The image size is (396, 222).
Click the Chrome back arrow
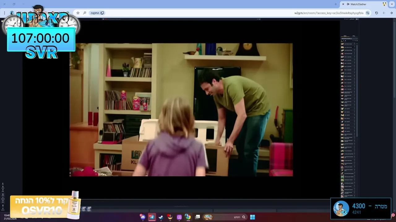(x=391, y=13)
